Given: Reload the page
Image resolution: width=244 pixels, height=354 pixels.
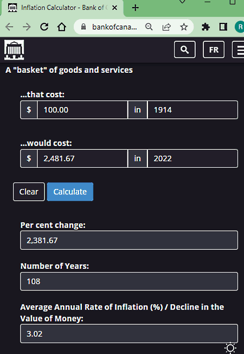Looking at the screenshot, I should click(44, 27).
